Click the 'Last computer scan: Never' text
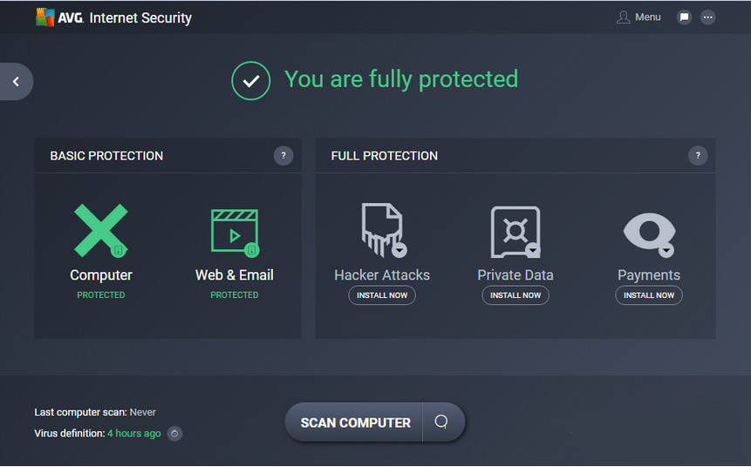 pyautogui.click(x=95, y=412)
